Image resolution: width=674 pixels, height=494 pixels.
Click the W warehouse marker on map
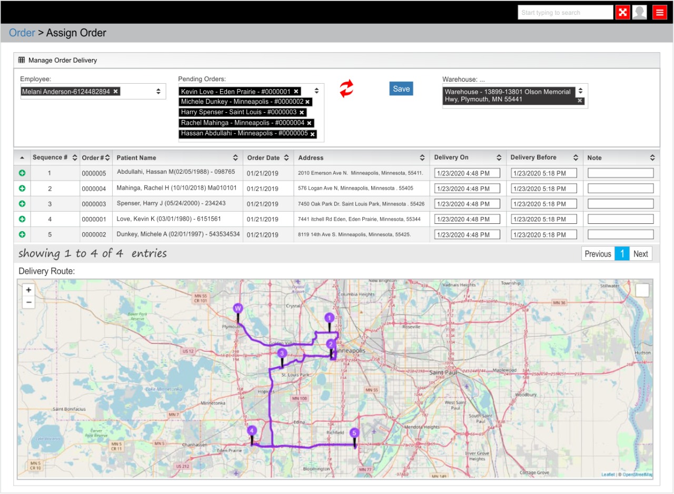click(x=238, y=312)
